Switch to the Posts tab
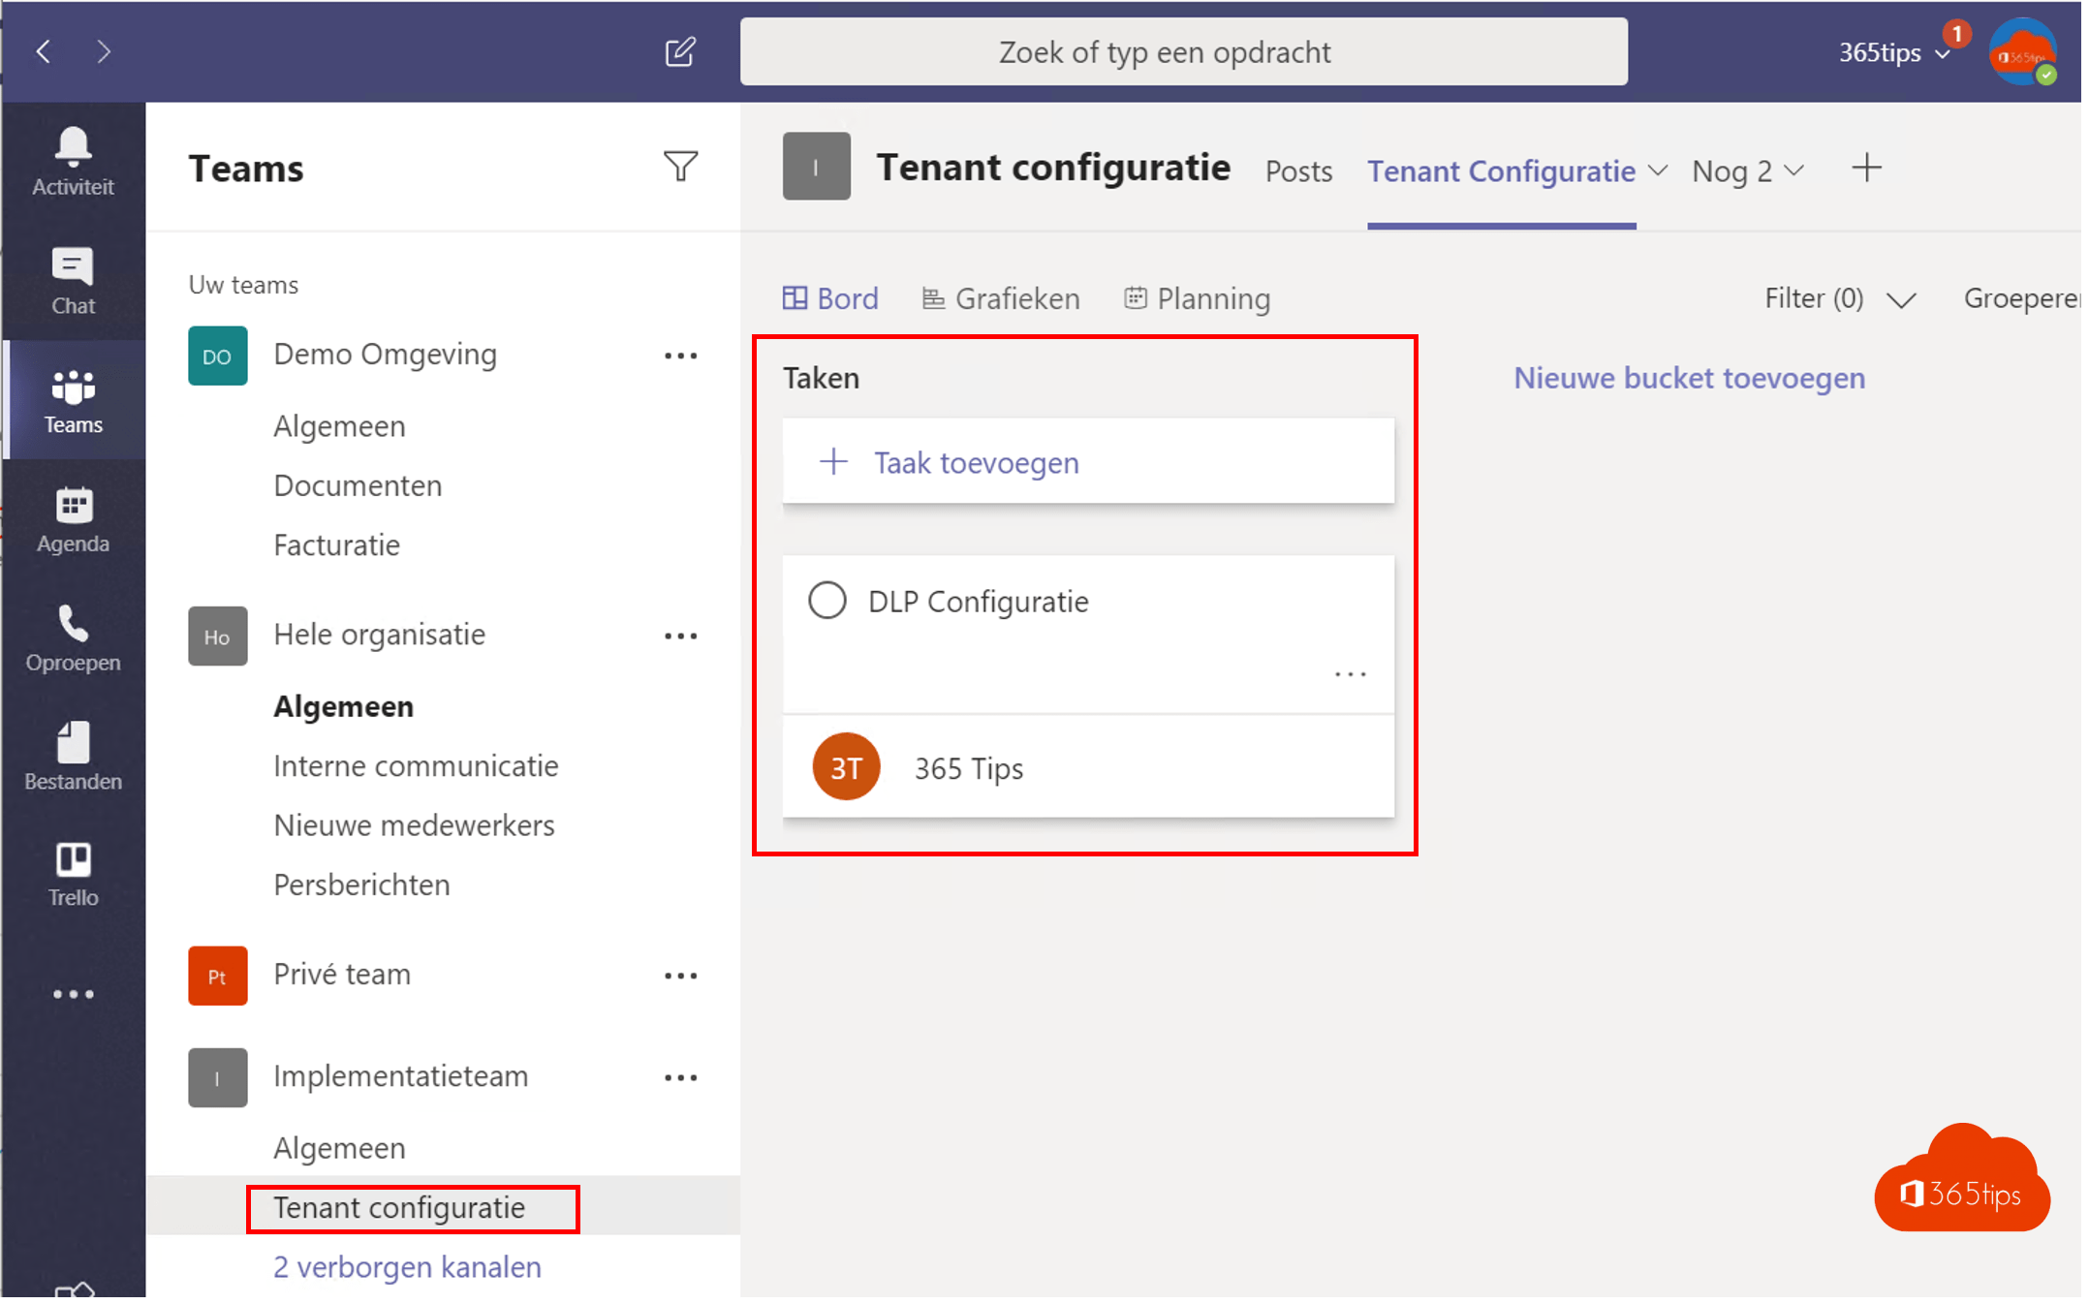2089x1304 pixels. 1297,171
